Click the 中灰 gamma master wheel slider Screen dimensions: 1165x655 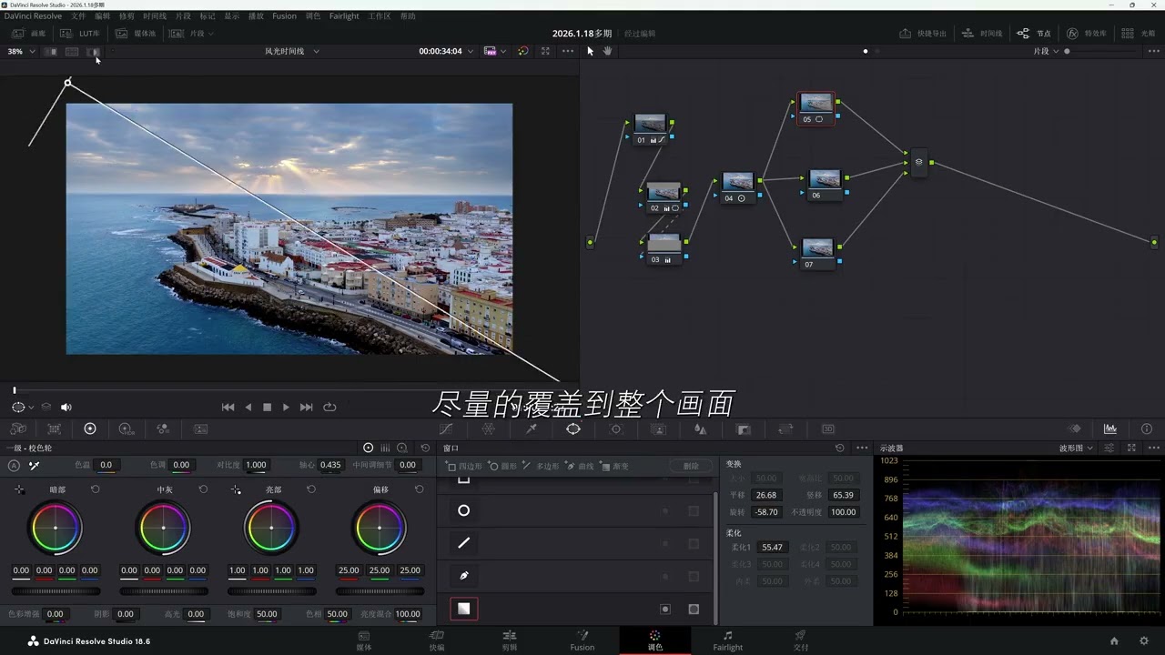[x=163, y=590]
